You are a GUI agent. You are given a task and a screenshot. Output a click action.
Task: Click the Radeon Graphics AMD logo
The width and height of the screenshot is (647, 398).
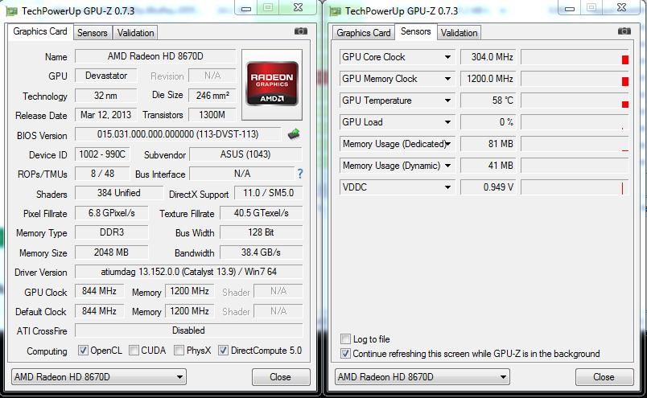[272, 84]
